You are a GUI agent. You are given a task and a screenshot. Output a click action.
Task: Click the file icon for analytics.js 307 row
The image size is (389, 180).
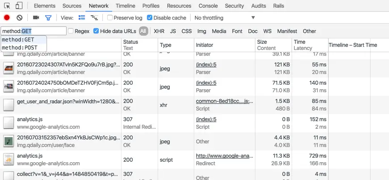[8, 123]
